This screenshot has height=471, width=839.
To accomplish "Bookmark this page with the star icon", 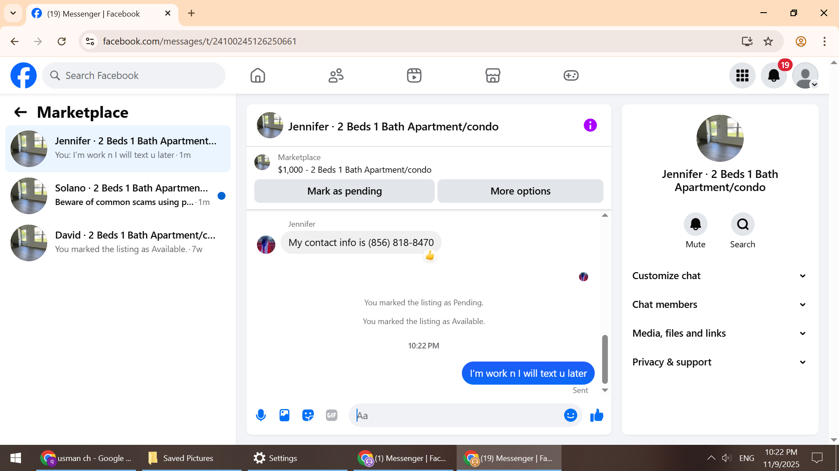I will click(x=768, y=41).
